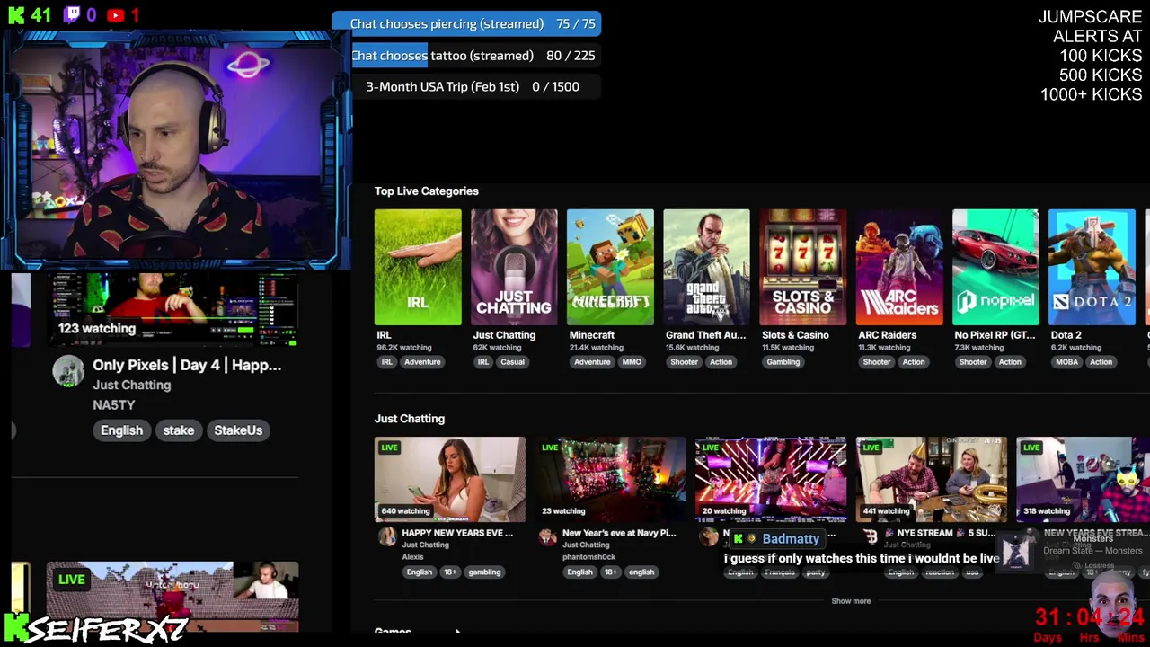The height and width of the screenshot is (647, 1150).
Task: Open the Grand Theft Auto category artwork
Action: 706,267
